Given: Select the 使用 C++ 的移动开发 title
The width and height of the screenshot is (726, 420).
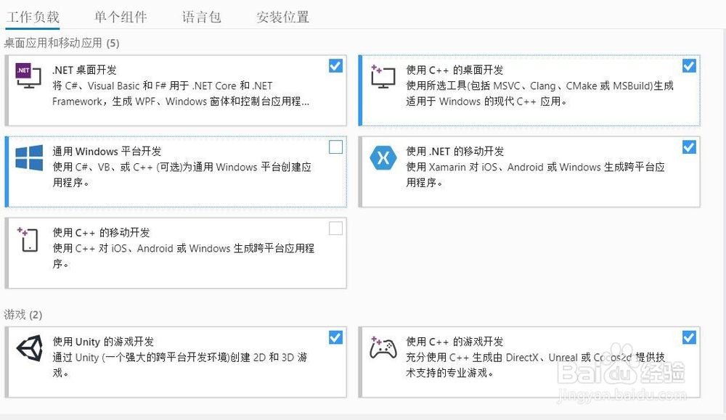Looking at the screenshot, I should (x=101, y=233).
